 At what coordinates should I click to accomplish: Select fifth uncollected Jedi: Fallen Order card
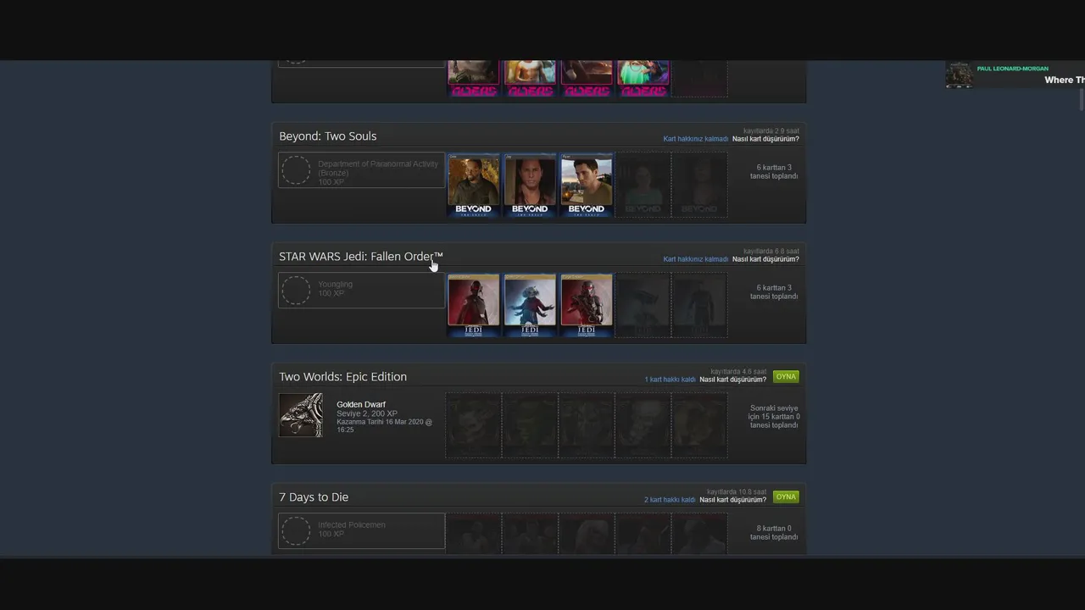click(699, 306)
